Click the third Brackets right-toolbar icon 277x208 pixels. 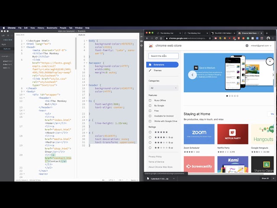coord(142,45)
